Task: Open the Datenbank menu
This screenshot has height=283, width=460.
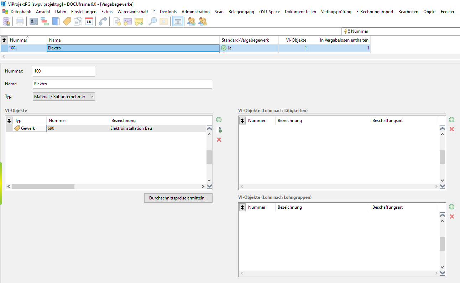Action: click(21, 12)
